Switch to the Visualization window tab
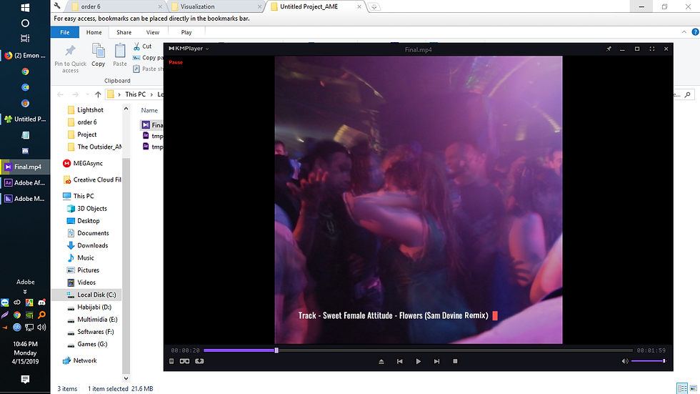 pyautogui.click(x=216, y=6)
